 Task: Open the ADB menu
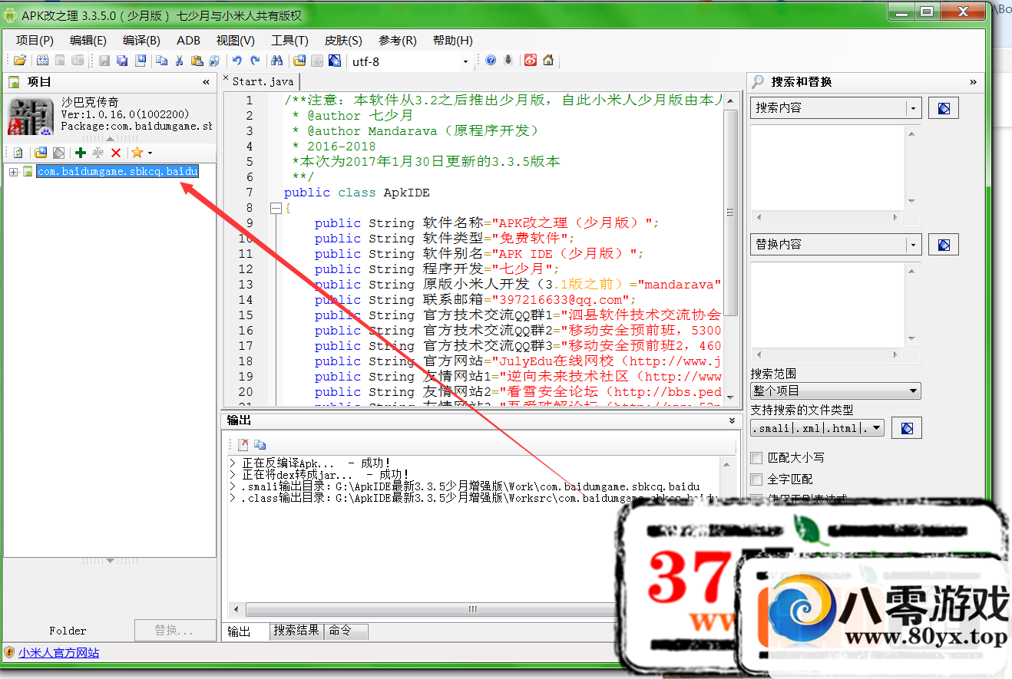pyautogui.click(x=188, y=41)
